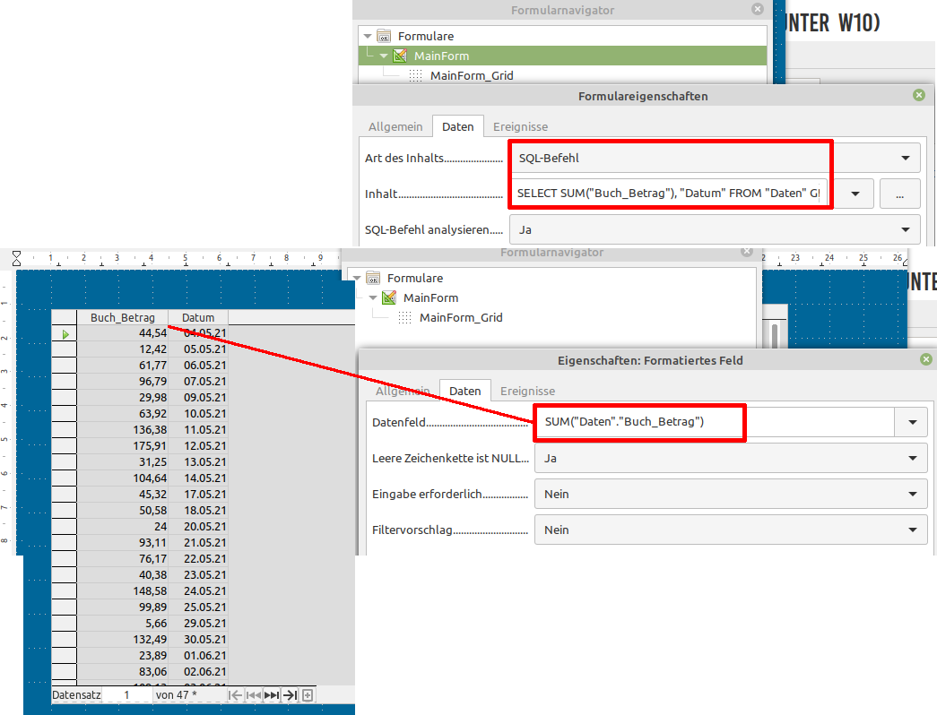Switch to Allgemein tab in Formulareigenschaften
The height and width of the screenshot is (715, 937).
(395, 126)
